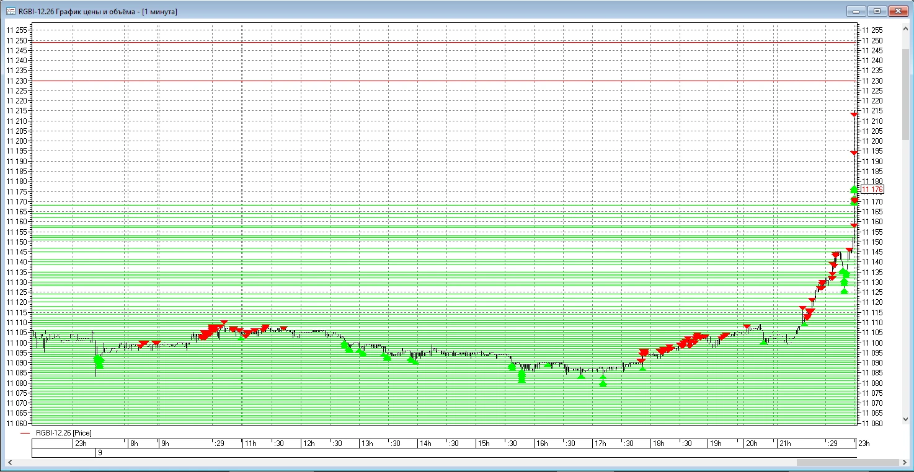Click 11 230 on the right price axis
Viewport: 914px width, 472px height.
point(872,81)
